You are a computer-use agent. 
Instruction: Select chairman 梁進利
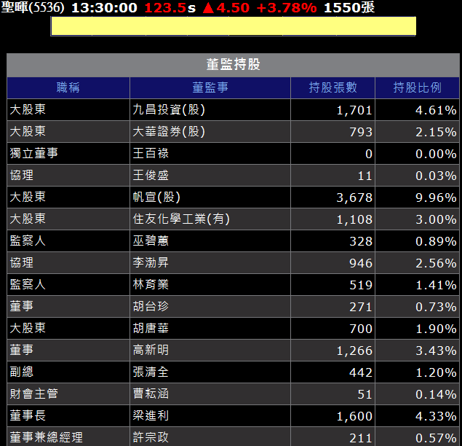(x=151, y=415)
